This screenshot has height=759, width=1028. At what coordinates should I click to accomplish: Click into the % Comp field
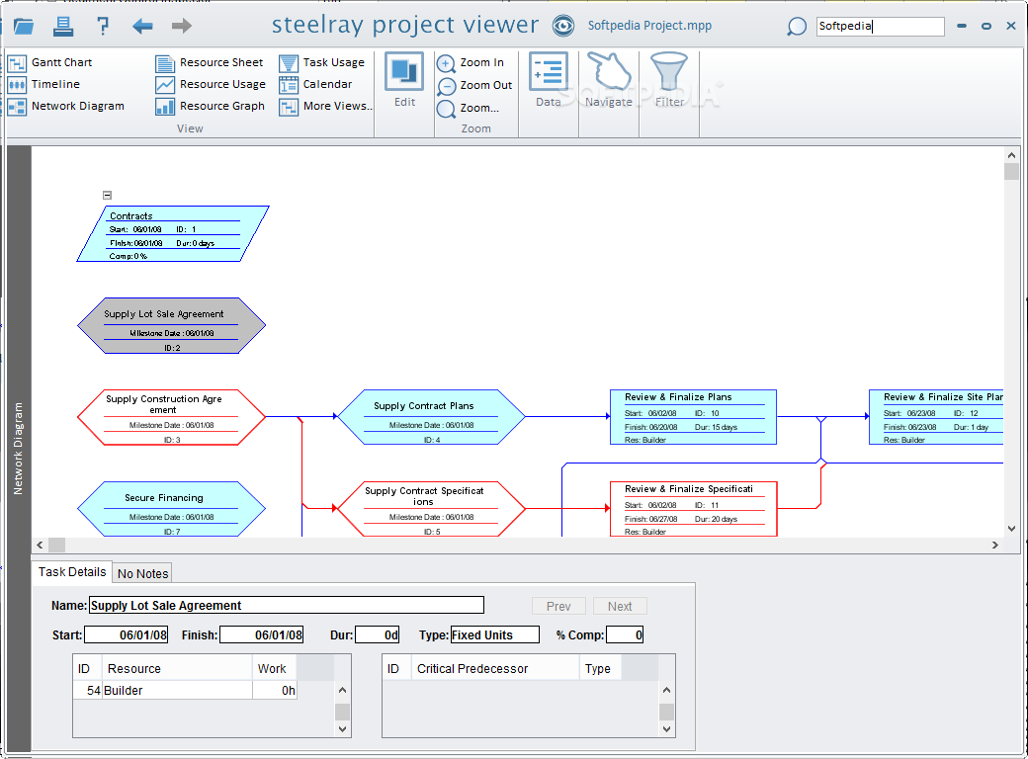tap(625, 635)
